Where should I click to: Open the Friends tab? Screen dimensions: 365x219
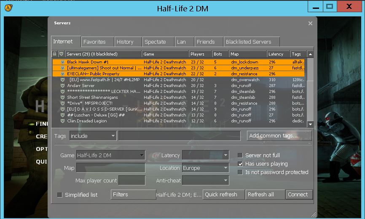pos(209,42)
